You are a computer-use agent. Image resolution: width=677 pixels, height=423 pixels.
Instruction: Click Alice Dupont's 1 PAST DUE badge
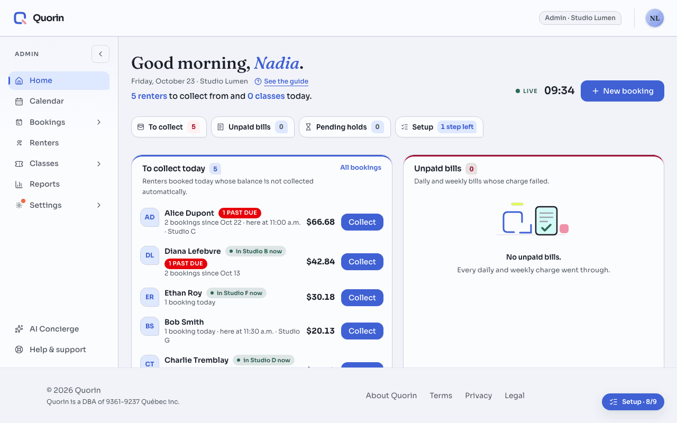click(240, 213)
